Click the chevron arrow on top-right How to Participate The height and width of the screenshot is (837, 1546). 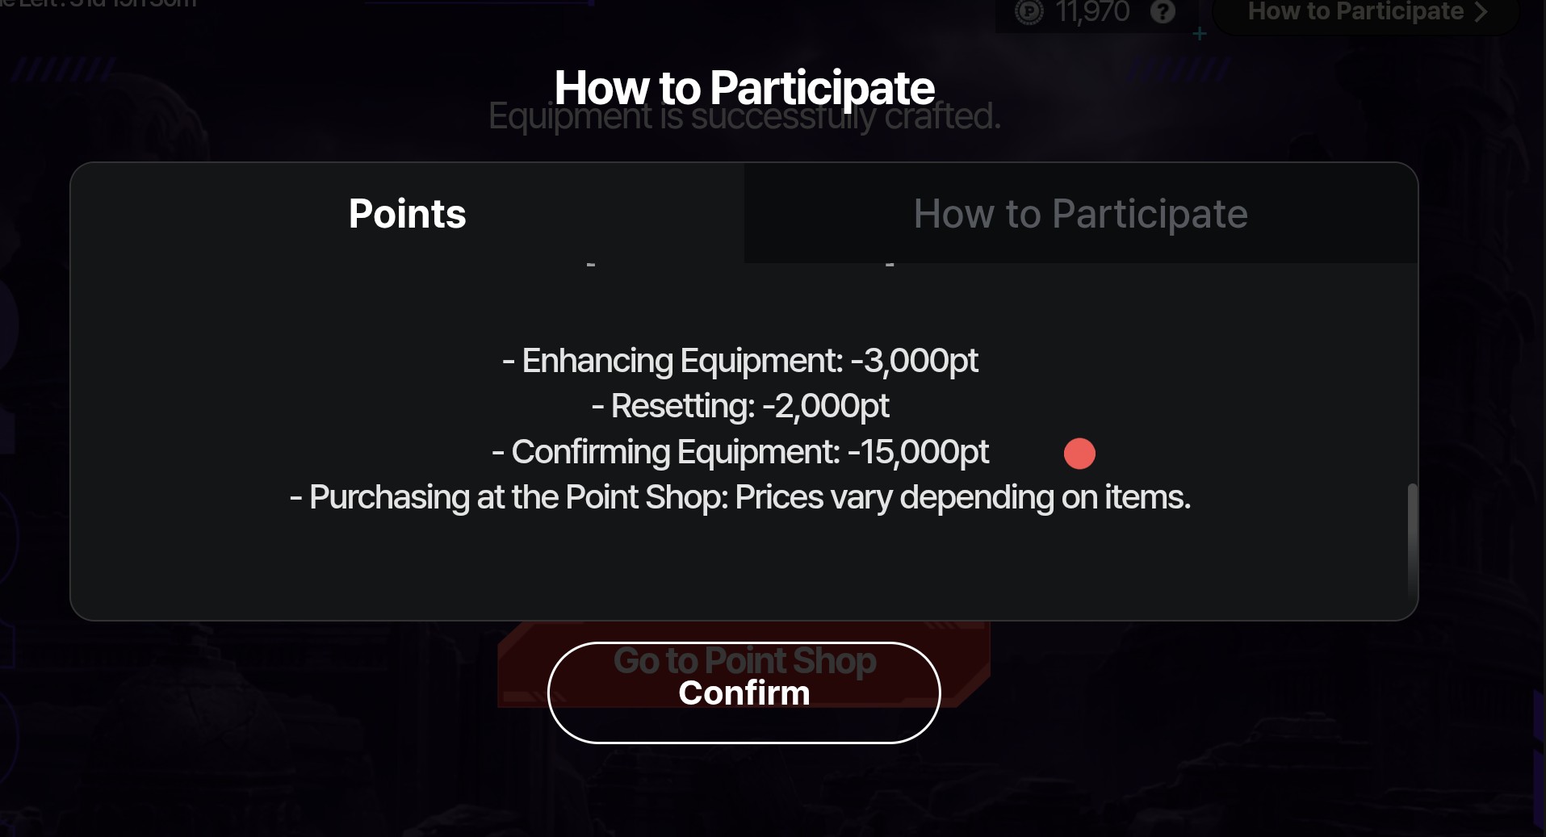click(x=1481, y=12)
